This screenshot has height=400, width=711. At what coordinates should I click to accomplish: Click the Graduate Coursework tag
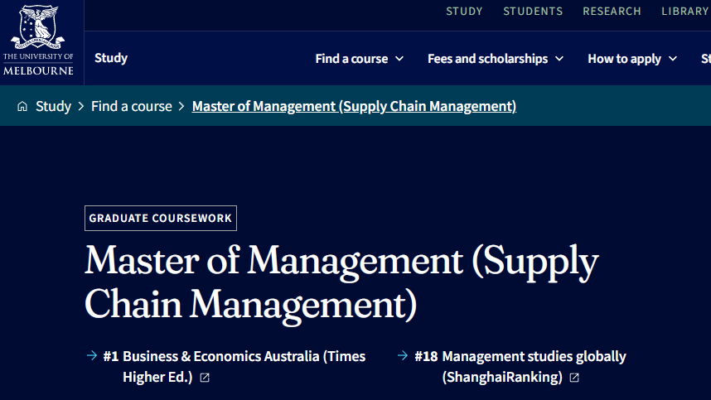(161, 219)
